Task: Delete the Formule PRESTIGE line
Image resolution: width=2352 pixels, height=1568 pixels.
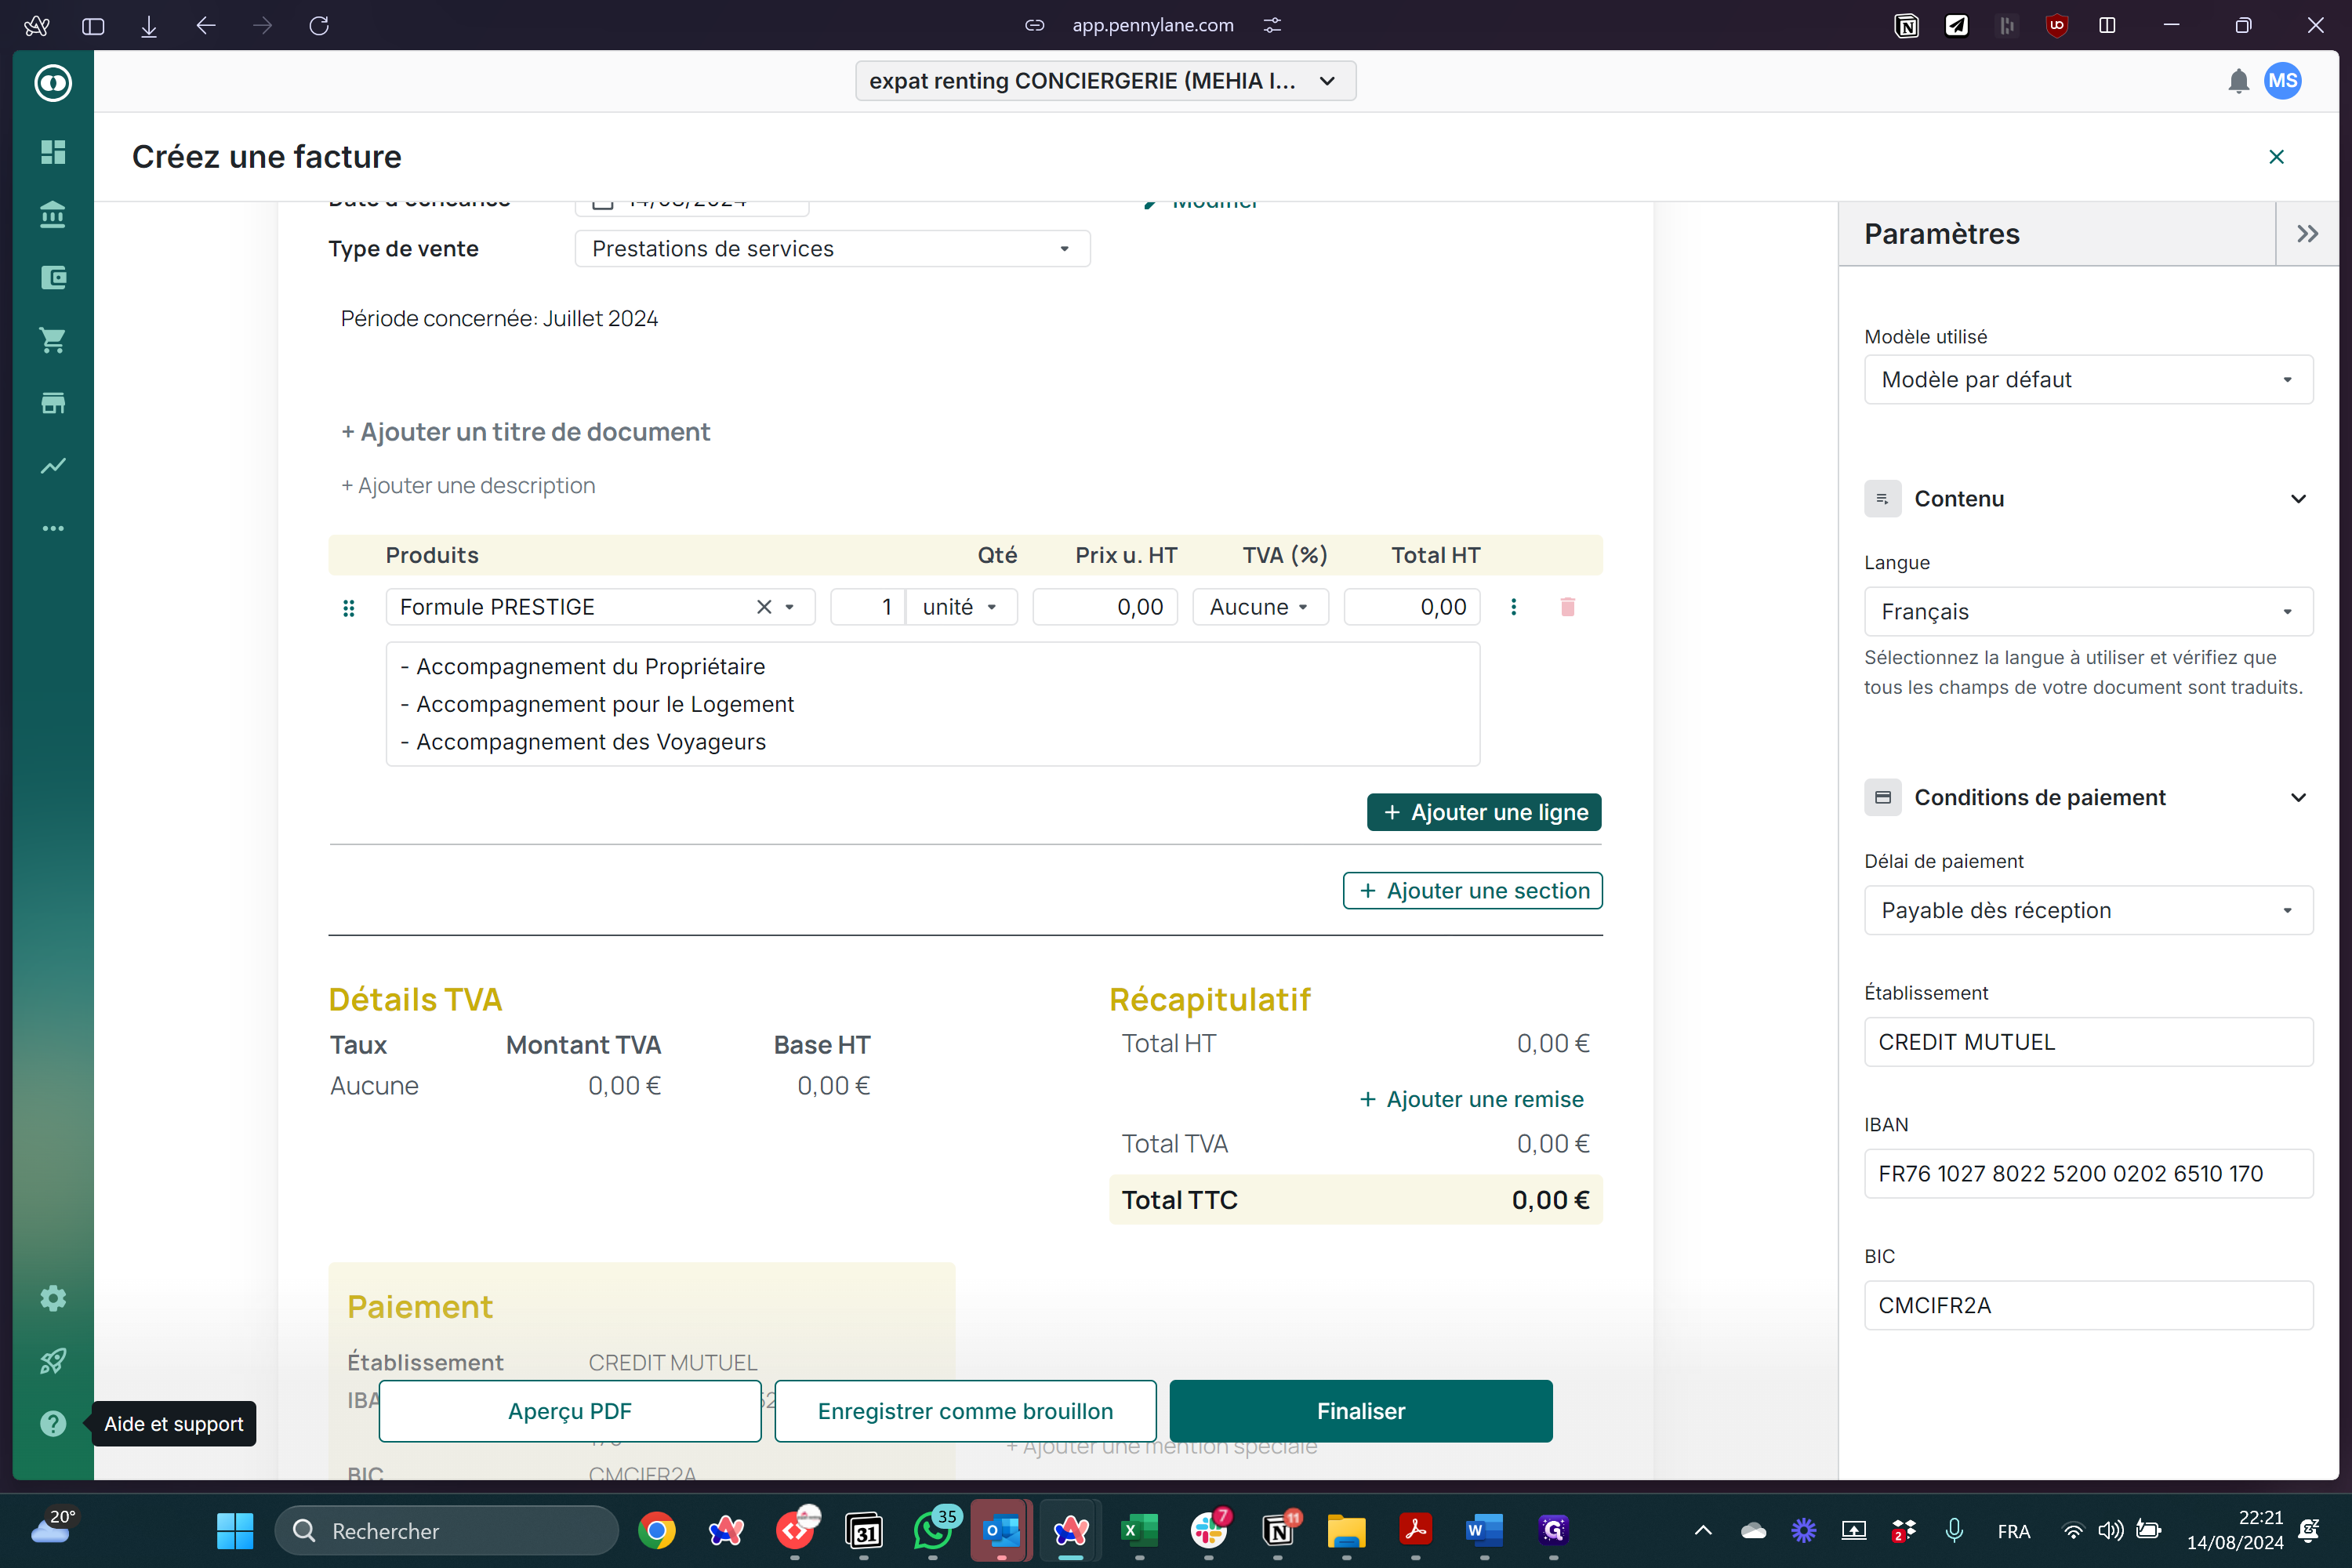Action: point(1567,607)
